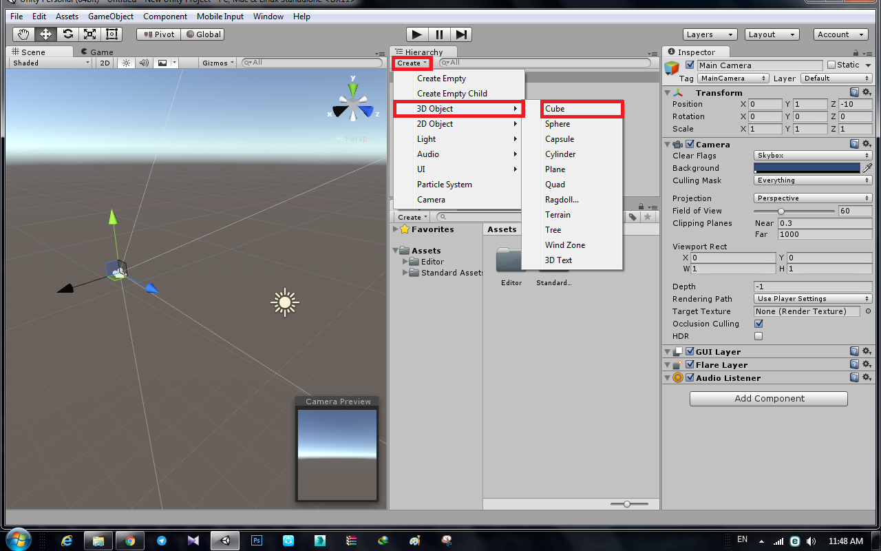Open the Transform component gear menu

[x=867, y=92]
